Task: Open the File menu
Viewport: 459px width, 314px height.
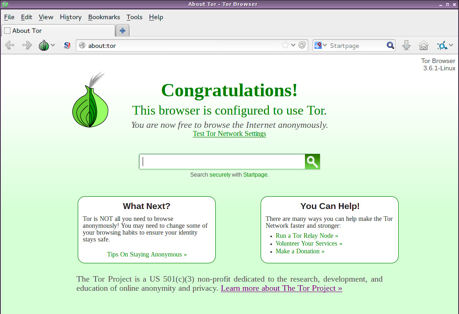Action: point(9,17)
